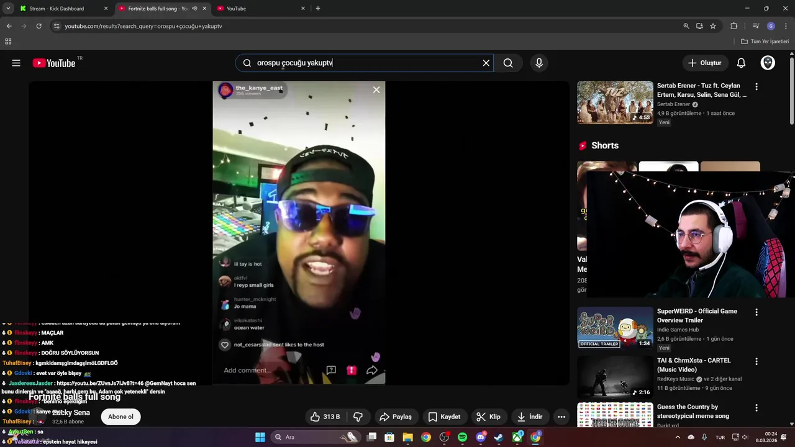Image resolution: width=795 pixels, height=447 pixels.
Task: Open the apps grid in bookmarks bar
Action: tap(8, 42)
